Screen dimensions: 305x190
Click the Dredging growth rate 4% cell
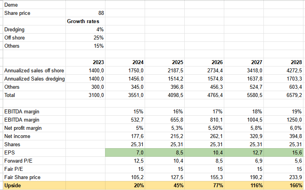pyautogui.click(x=85, y=29)
